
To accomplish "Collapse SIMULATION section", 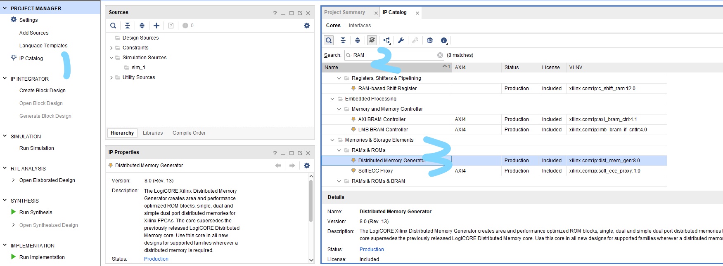I will click(x=5, y=136).
